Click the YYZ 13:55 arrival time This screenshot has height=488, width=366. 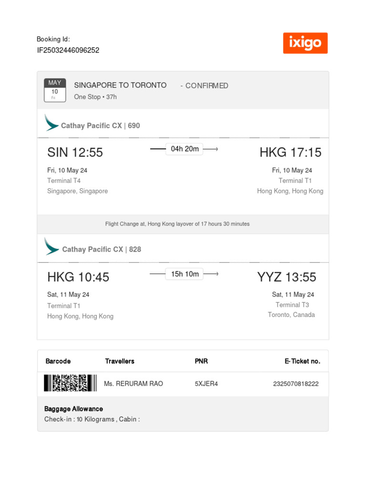click(286, 277)
